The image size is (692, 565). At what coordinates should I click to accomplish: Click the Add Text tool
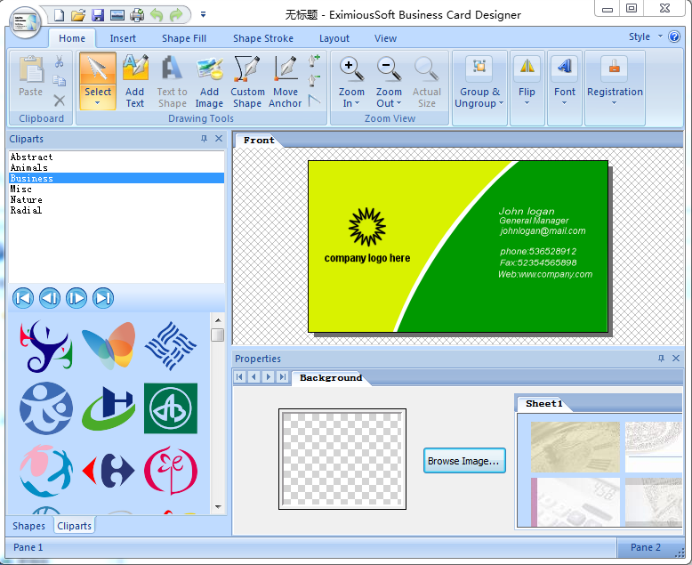[135, 80]
